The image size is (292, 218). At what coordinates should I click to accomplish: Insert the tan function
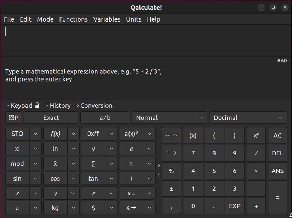[x=93, y=178]
